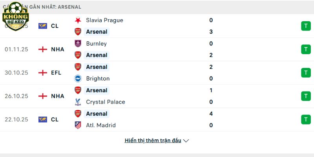Click the 26.10.25 match date
Screen dimensions: 314x157
16,96
